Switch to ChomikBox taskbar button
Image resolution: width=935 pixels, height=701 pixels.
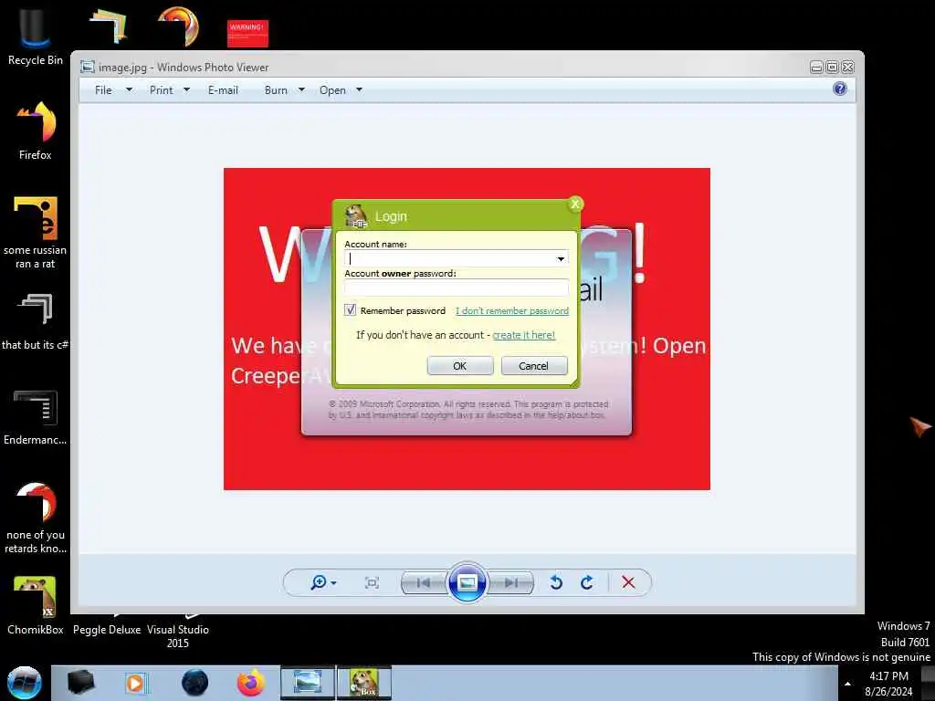pos(364,683)
